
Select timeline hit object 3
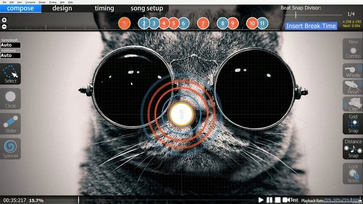(154, 23)
